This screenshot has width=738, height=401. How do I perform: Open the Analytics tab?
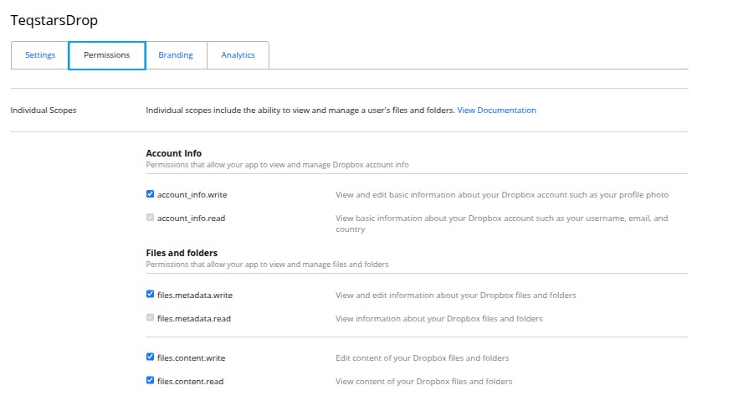pyautogui.click(x=238, y=55)
